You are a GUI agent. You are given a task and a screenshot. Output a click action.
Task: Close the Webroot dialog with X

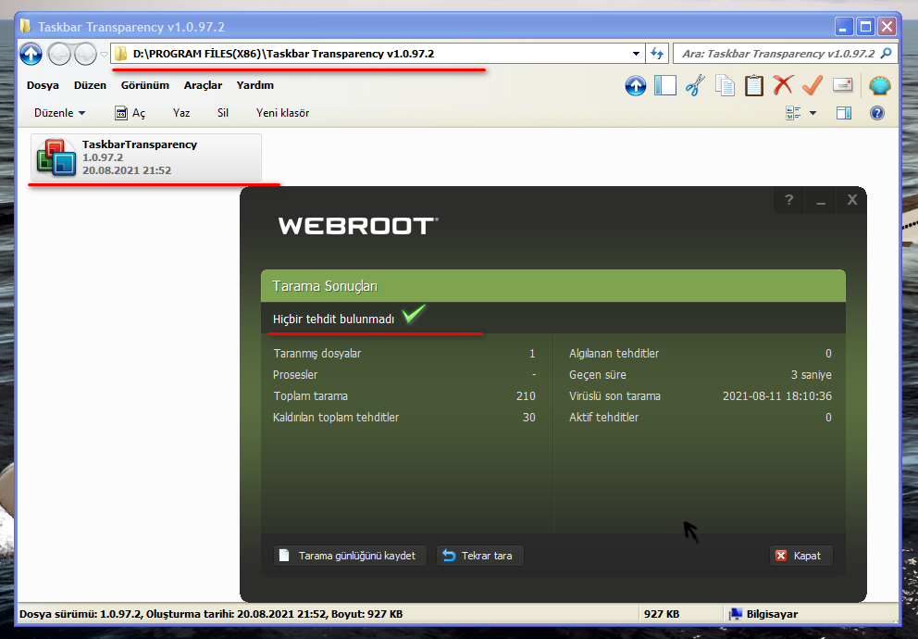[852, 200]
